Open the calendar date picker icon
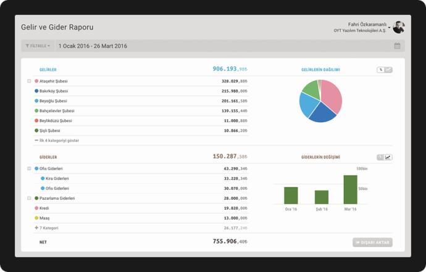 (x=397, y=46)
